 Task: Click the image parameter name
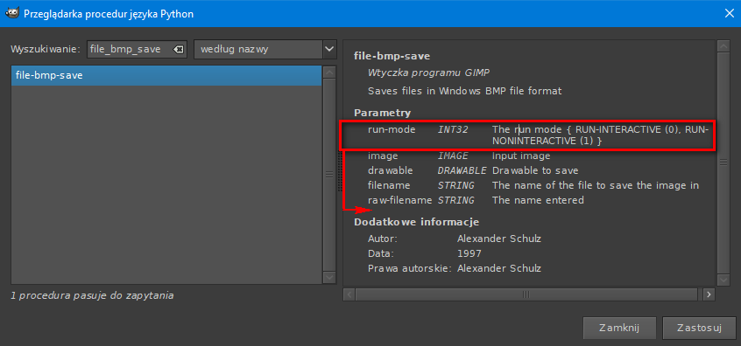click(x=383, y=156)
